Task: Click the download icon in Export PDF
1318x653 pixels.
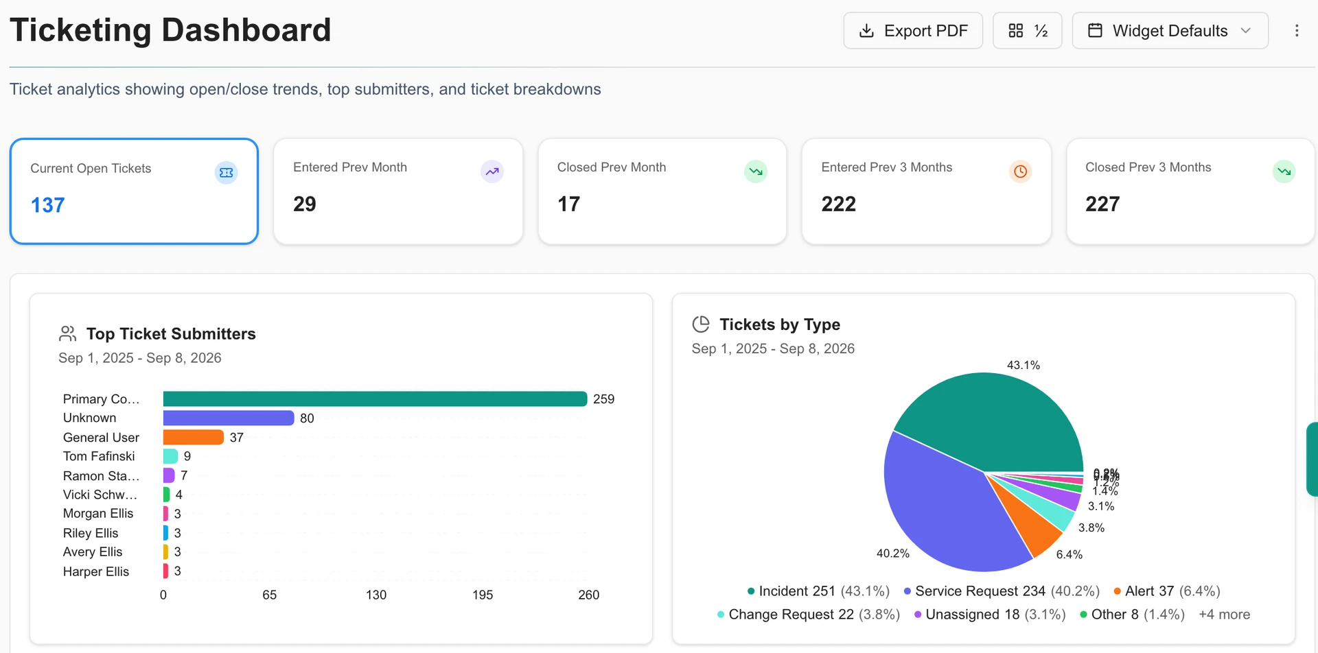Action: click(867, 31)
